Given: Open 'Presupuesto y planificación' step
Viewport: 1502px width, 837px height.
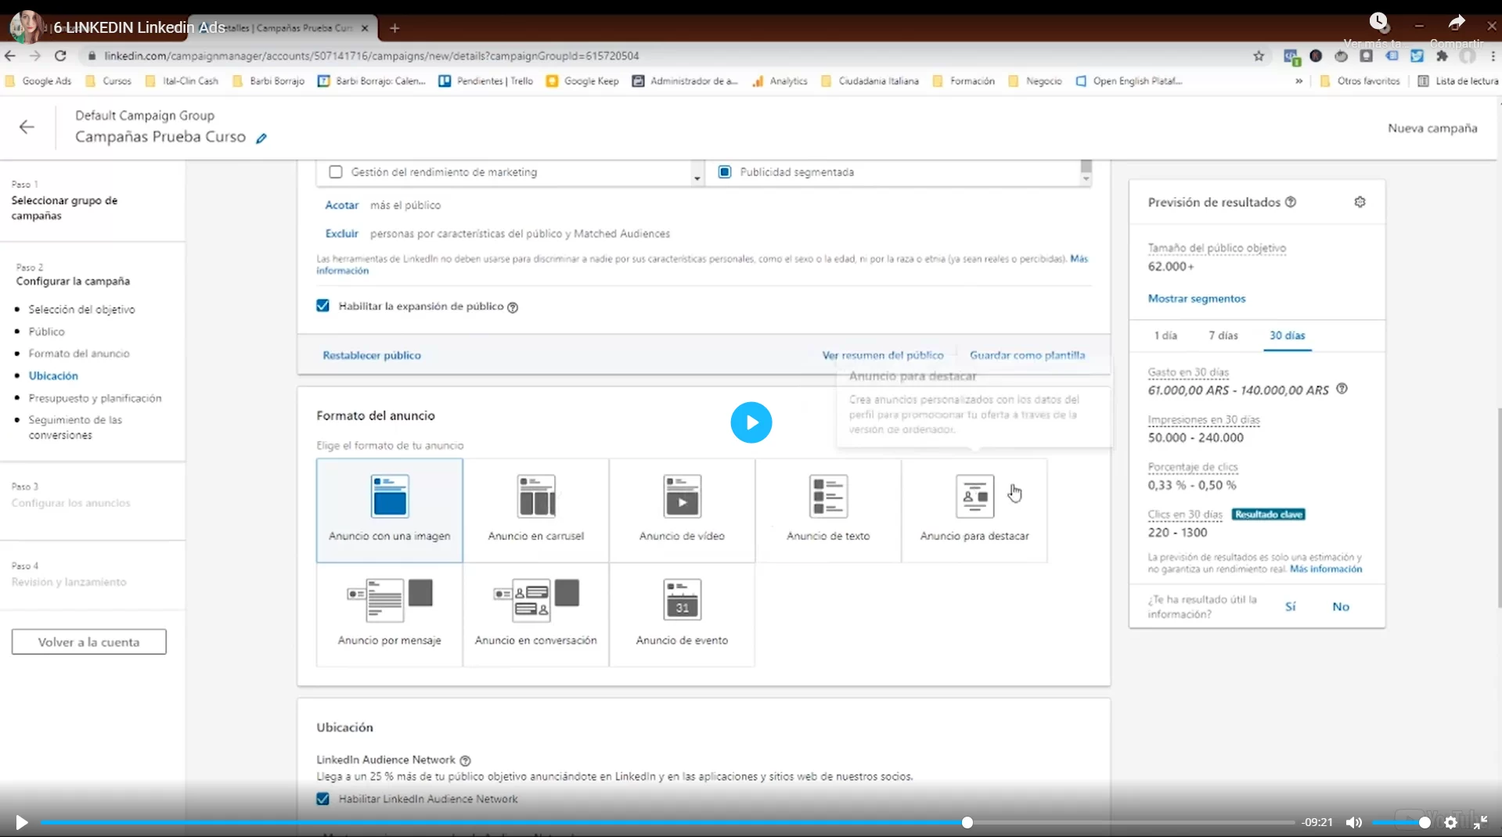Looking at the screenshot, I should (x=95, y=398).
